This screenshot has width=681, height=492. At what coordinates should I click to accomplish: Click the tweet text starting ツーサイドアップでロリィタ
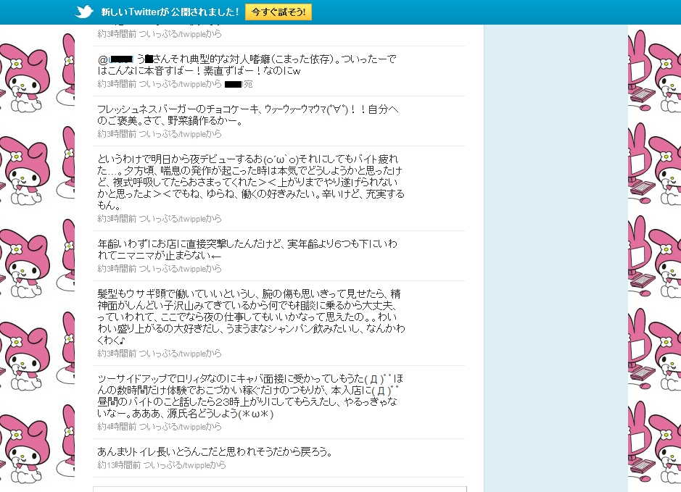coord(250,396)
